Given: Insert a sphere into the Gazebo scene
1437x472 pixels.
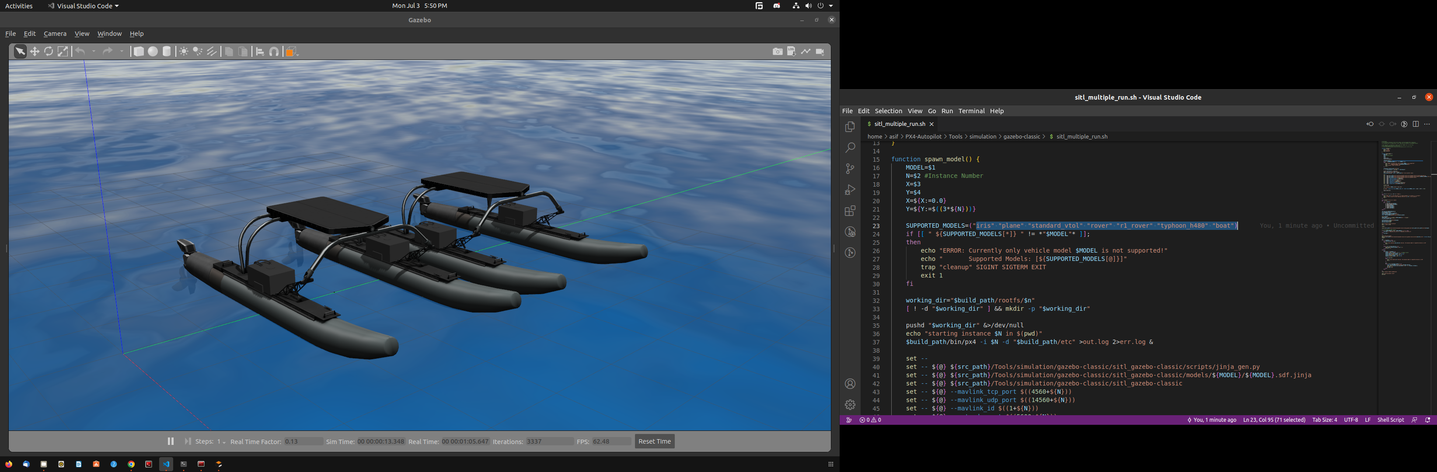Looking at the screenshot, I should 153,51.
